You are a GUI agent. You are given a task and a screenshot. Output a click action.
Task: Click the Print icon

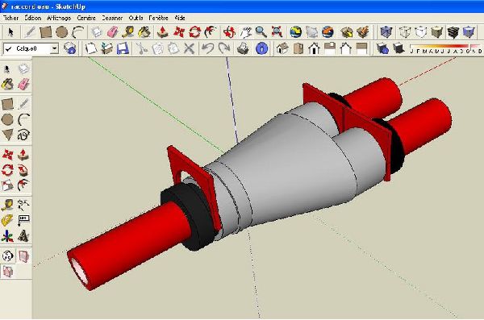243,48
